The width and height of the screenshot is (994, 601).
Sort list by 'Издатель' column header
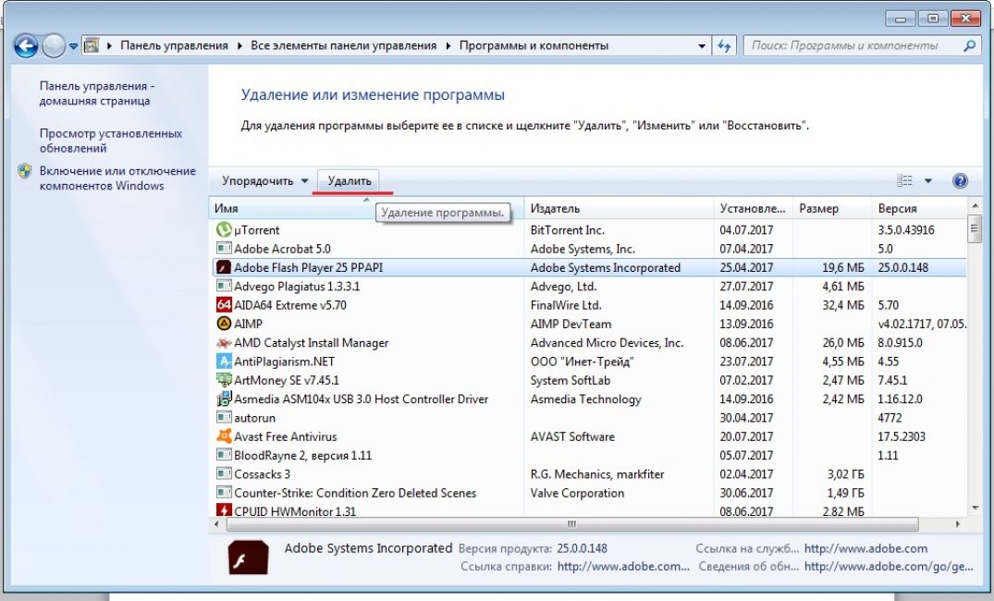(x=619, y=209)
